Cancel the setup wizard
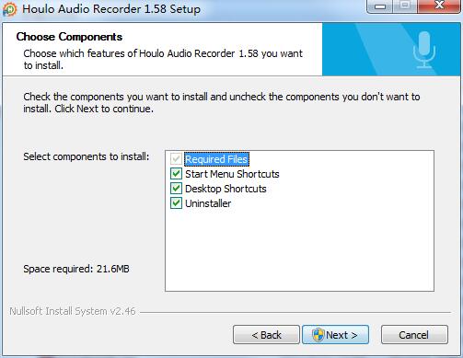Image resolution: width=463 pixels, height=358 pixels. 414,335
